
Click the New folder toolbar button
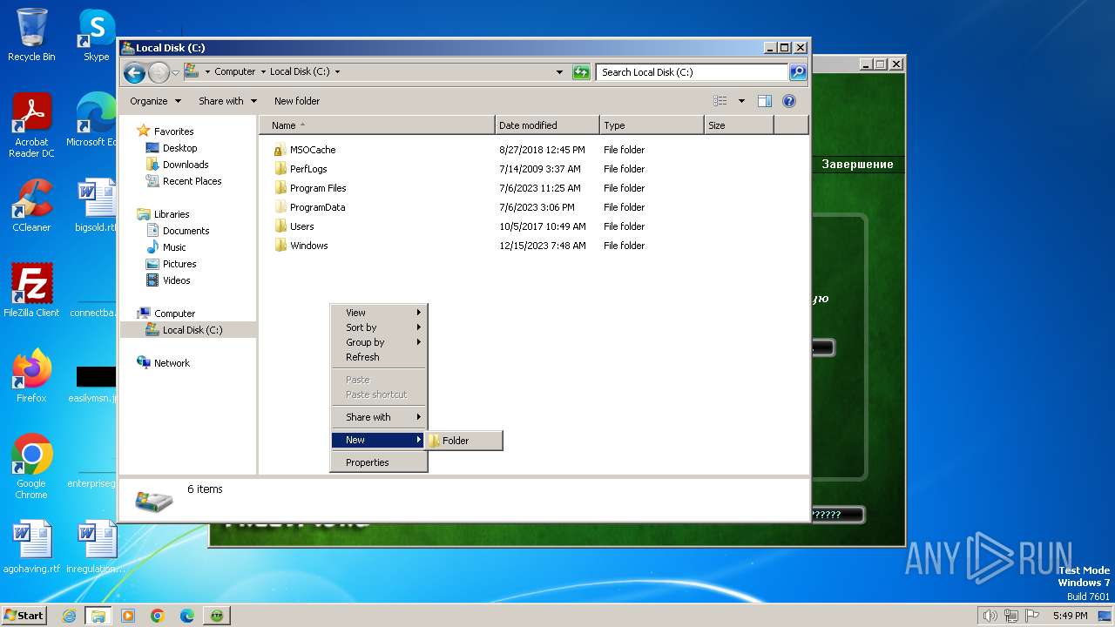(x=297, y=101)
